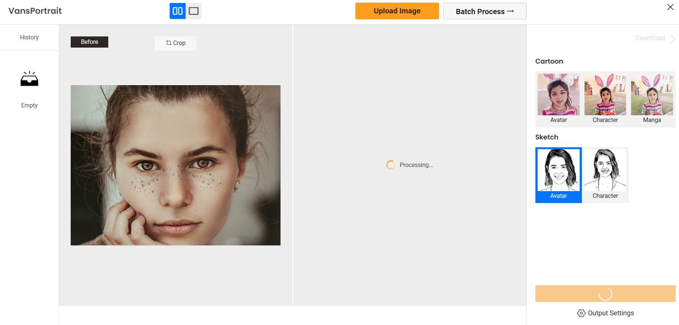Screen dimensions: 679x325
Task: Click the Crop button
Action: pos(176,43)
